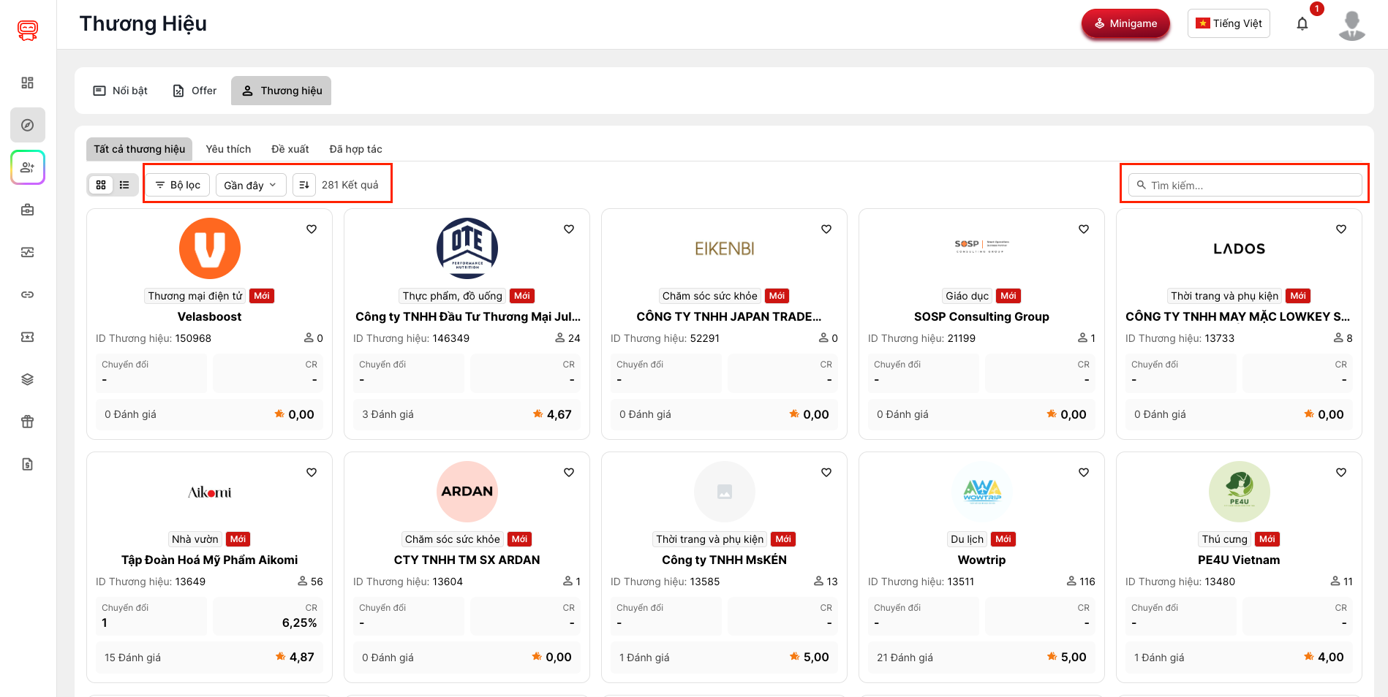The image size is (1388, 697).
Task: Open the layers stack icon in sidebar
Action: pos(28,379)
